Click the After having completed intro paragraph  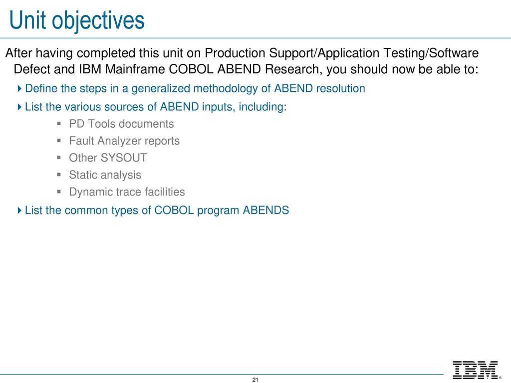(242, 61)
